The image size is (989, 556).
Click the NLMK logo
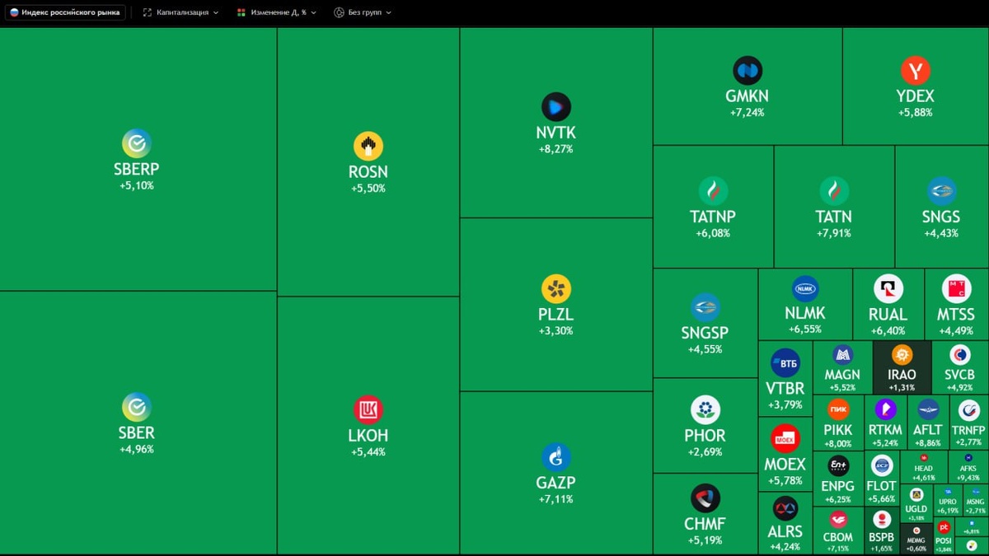(805, 289)
